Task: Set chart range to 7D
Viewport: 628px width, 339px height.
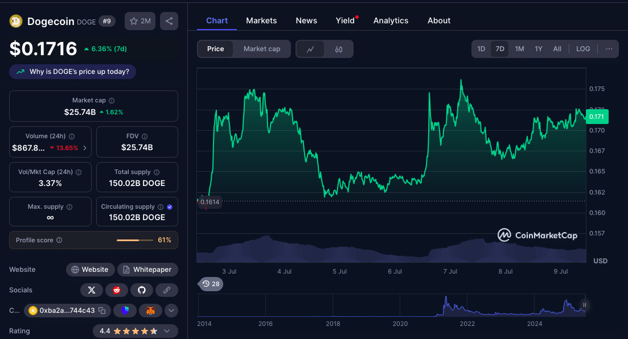Action: (x=500, y=49)
